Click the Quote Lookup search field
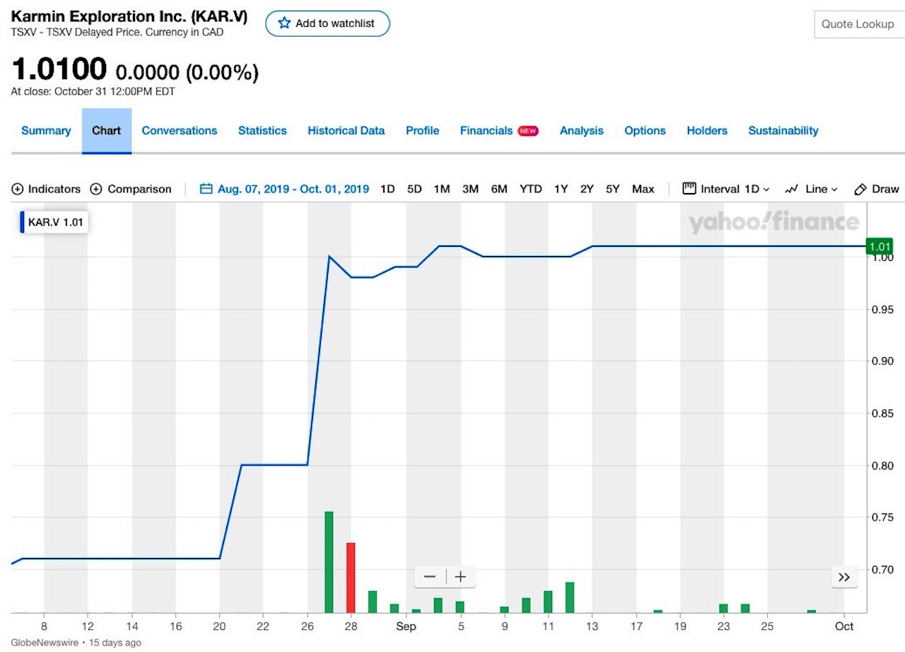905x652 pixels. (x=858, y=24)
